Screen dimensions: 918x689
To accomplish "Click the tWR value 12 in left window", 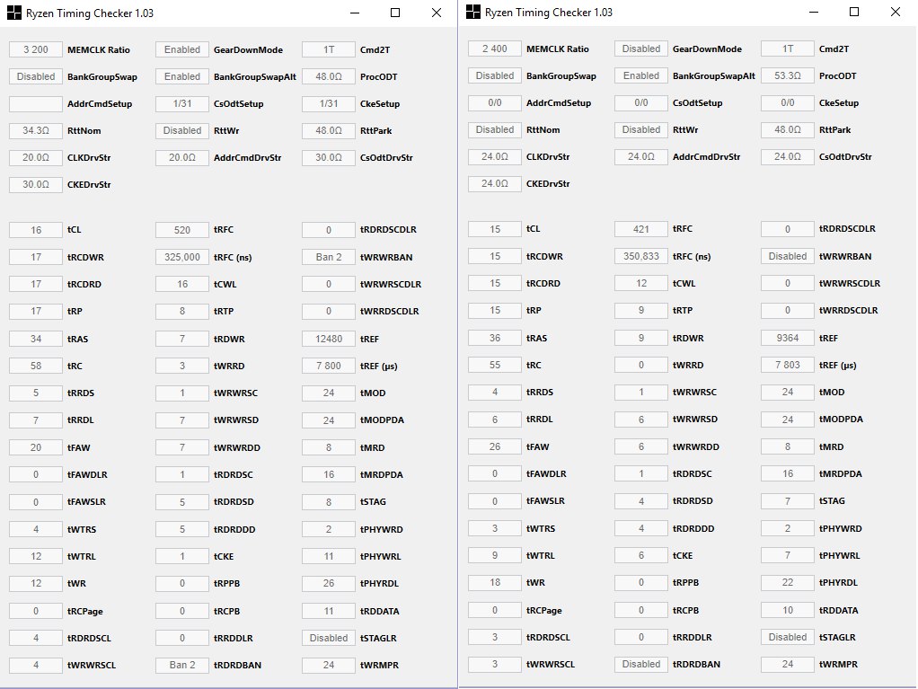I will pyautogui.click(x=36, y=584).
